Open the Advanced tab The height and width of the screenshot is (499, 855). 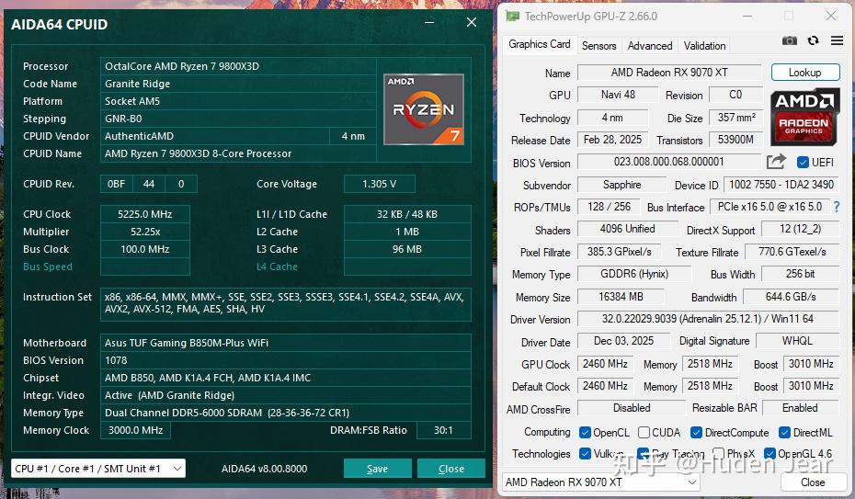coord(650,46)
